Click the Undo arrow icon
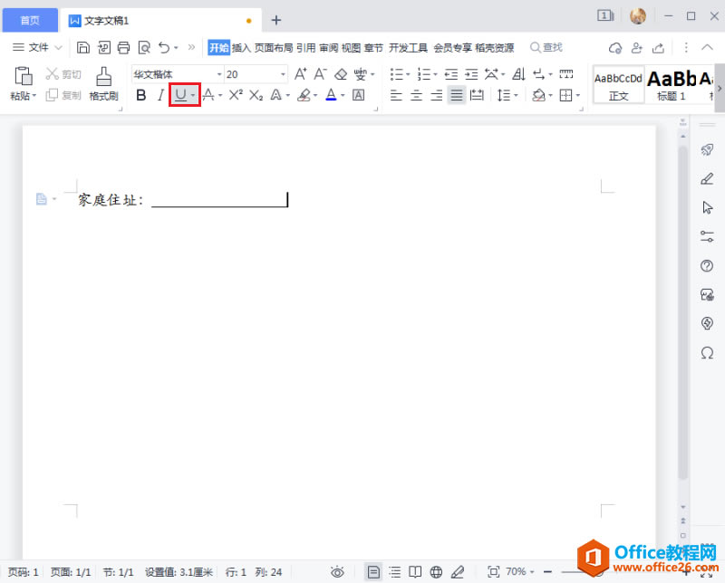Screen dimensions: 725x583 (x=164, y=47)
